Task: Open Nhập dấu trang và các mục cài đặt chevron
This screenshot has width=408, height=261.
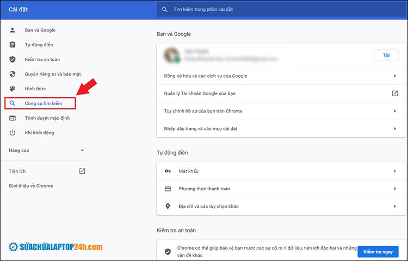Action: 395,128
